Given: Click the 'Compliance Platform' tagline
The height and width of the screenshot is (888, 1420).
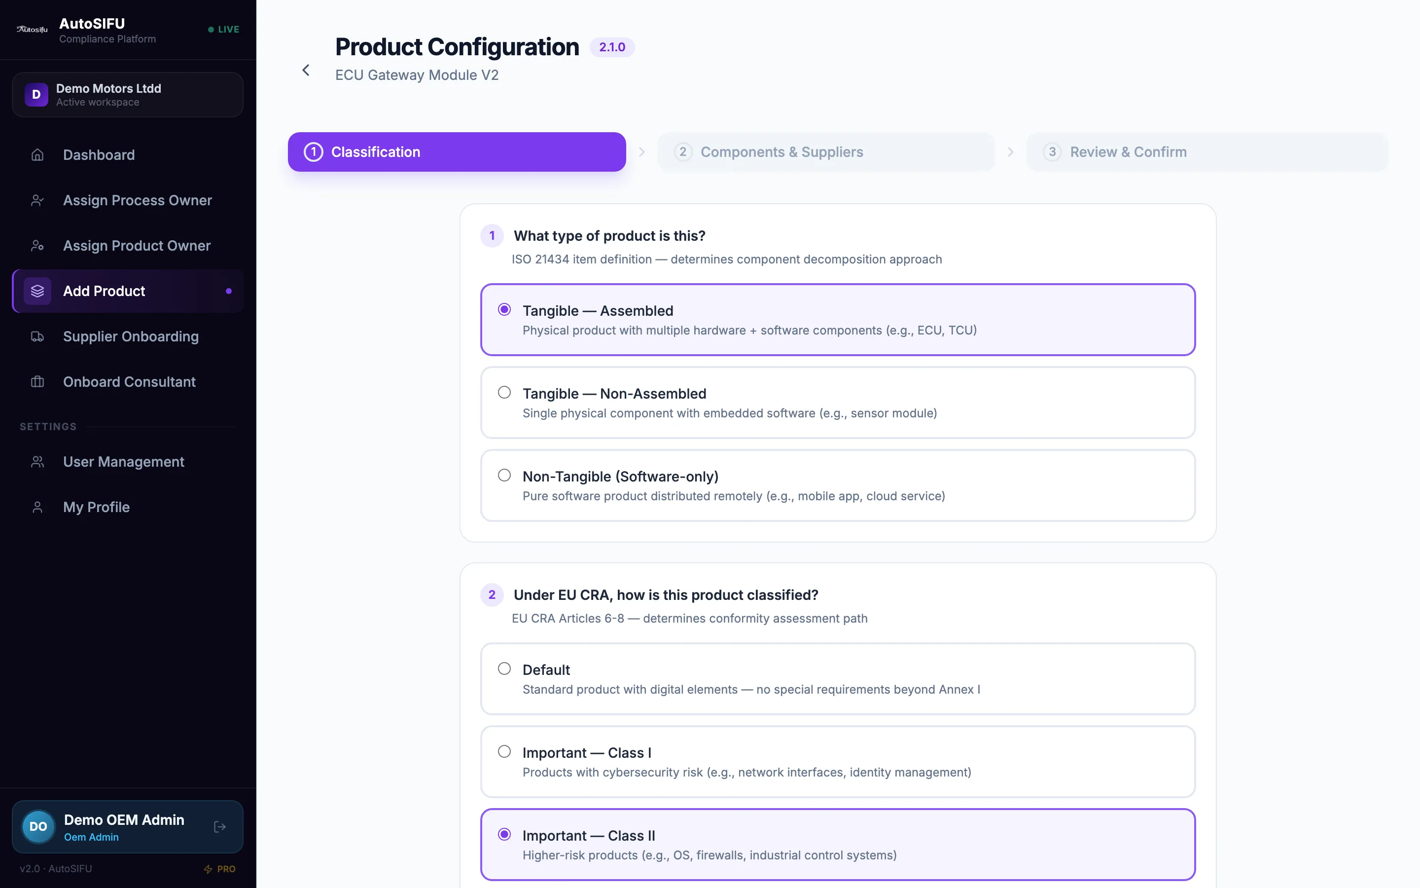Looking at the screenshot, I should (x=107, y=39).
